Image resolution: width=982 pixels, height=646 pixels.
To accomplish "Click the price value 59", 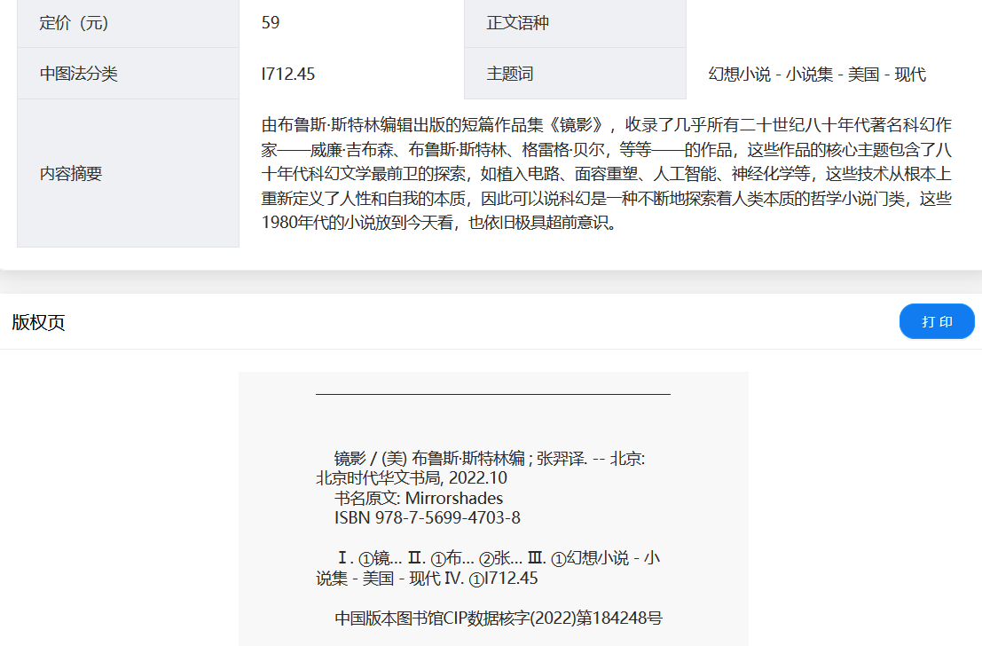I will [271, 23].
